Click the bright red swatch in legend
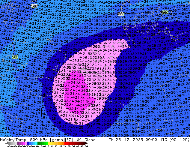This screenshot has width=190, height=147. [x=65, y=143]
